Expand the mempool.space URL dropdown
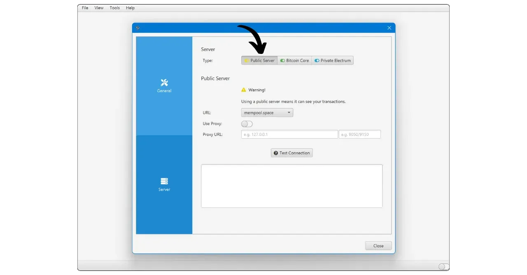This screenshot has width=527, height=275. [x=267, y=113]
